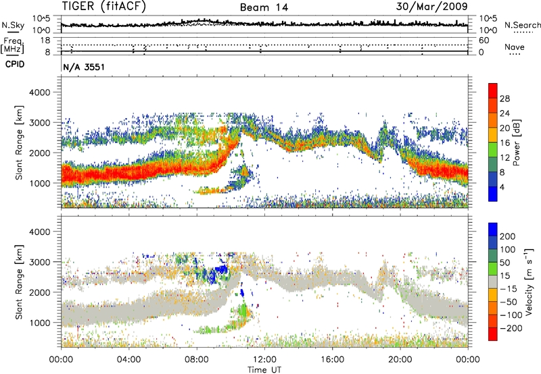Click the red bottom Velocity colorbar segment
The width and height of the screenshot is (541, 374).
pos(493,334)
